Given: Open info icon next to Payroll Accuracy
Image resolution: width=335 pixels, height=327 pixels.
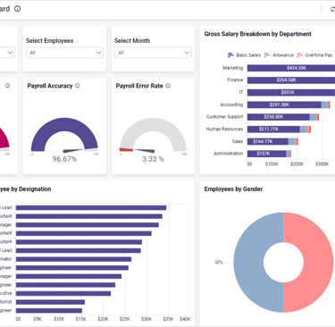Looking at the screenshot, I should [x=78, y=86].
